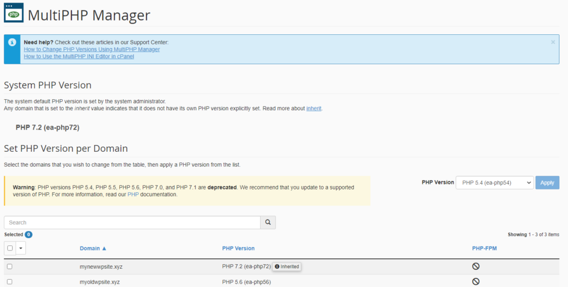
Task: Click the magnifier search button
Action: click(268, 223)
